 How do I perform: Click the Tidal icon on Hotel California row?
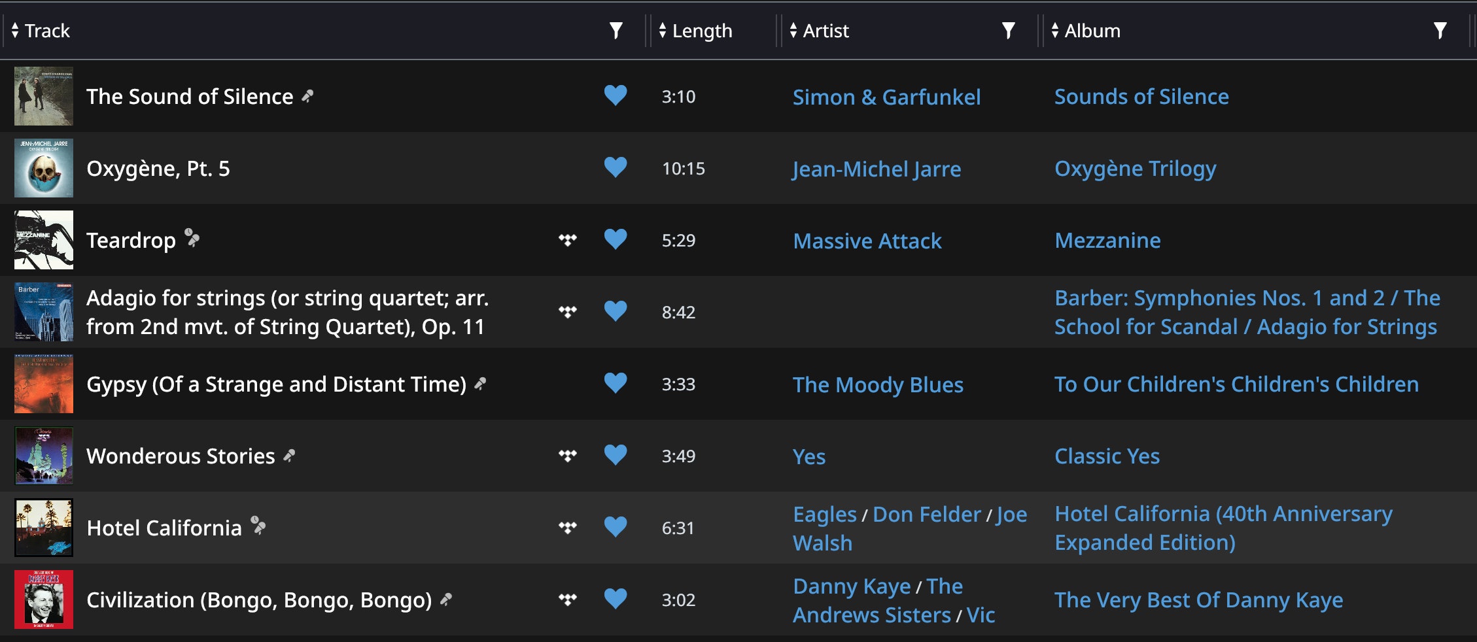[567, 528]
